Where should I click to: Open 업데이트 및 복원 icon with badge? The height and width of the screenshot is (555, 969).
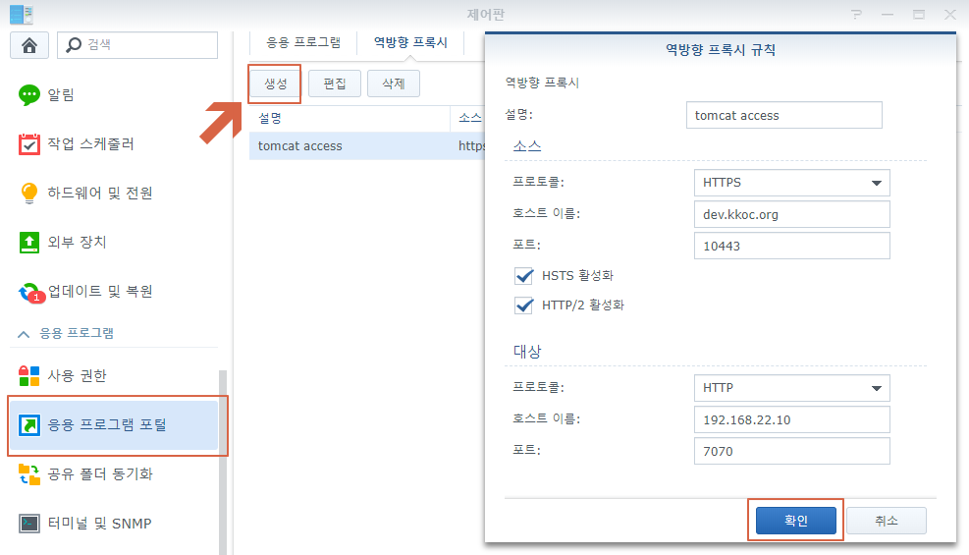coord(31,292)
